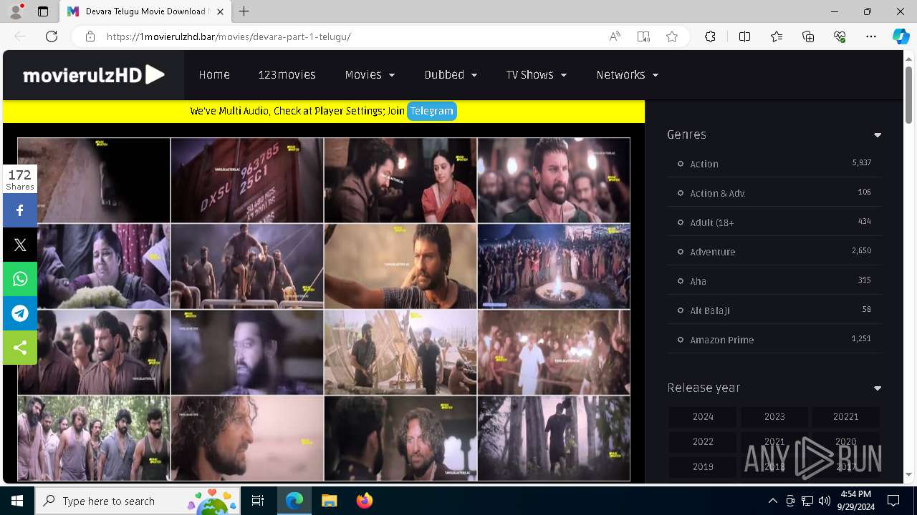Screen dimensions: 917x515
Task: Share the page on X (Twitter)
Action: [20, 245]
